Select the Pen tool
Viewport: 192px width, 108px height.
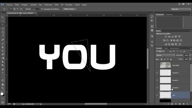pos(3,69)
